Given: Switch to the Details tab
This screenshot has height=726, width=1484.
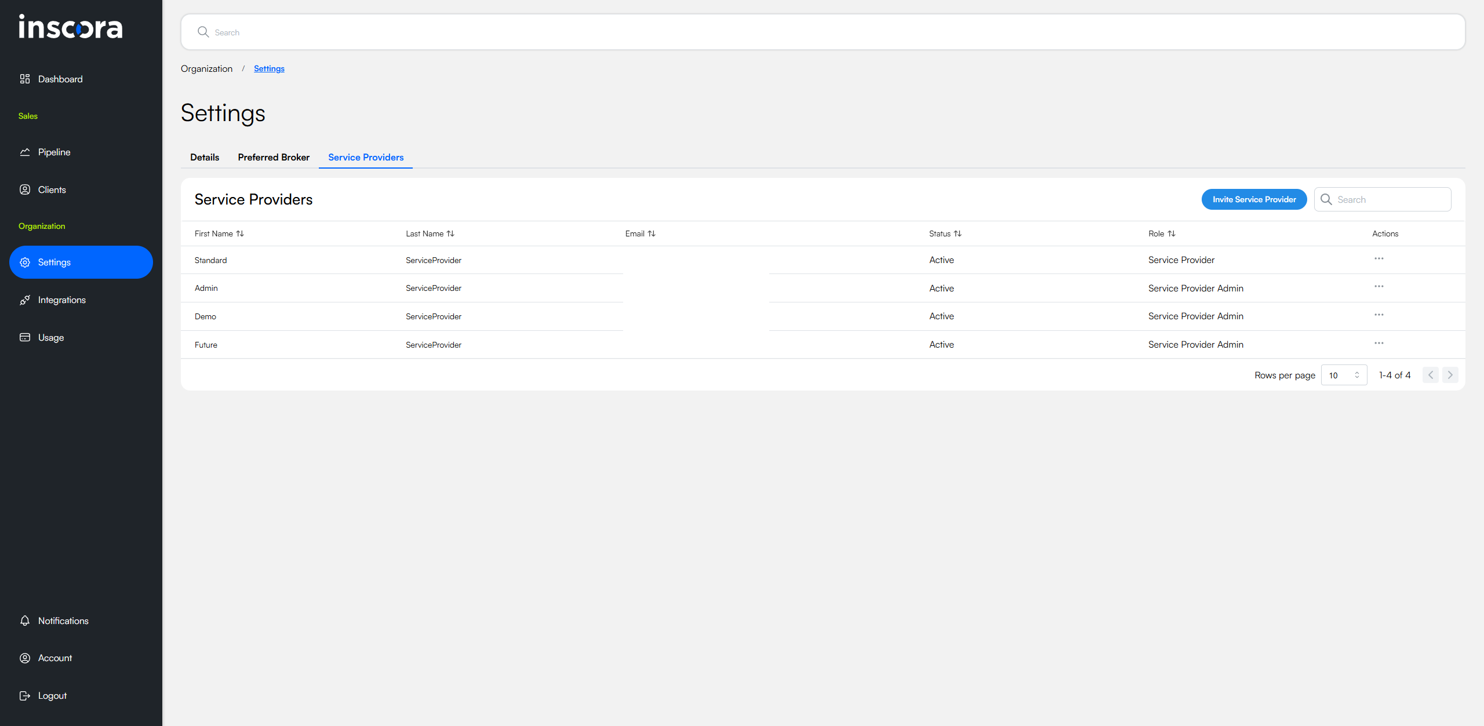Looking at the screenshot, I should coord(204,157).
